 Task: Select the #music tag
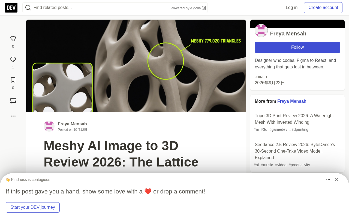[x=267, y=165]
